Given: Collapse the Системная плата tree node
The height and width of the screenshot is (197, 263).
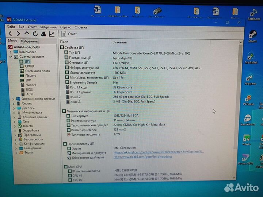Looking at the screenshot, I should point(11,57).
